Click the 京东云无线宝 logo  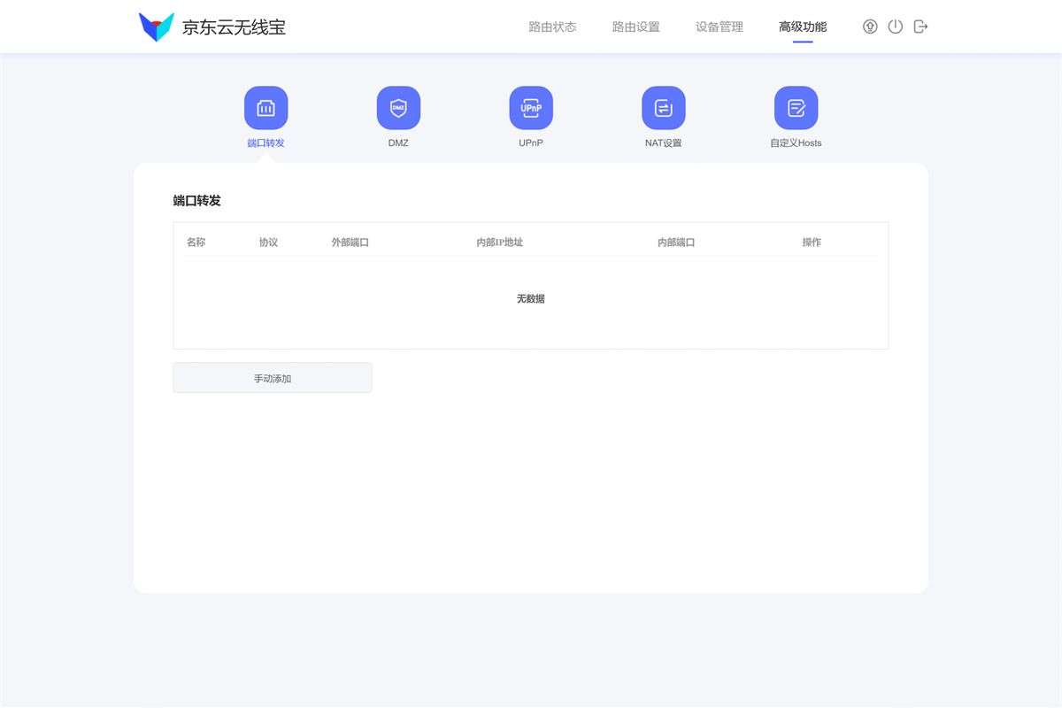[212, 27]
